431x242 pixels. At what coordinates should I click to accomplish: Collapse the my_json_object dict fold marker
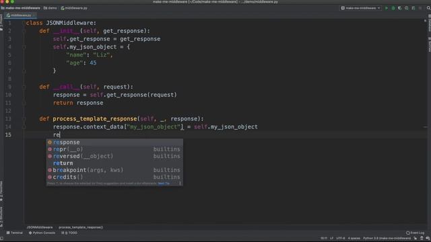pos(24,47)
